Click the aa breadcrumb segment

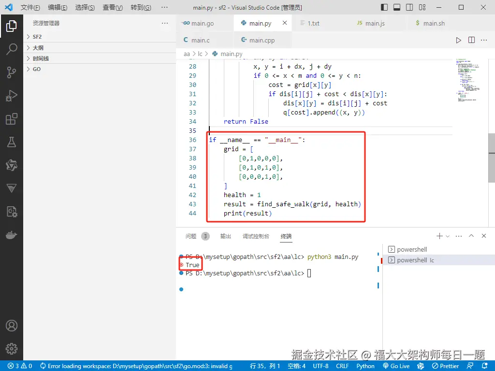187,54
